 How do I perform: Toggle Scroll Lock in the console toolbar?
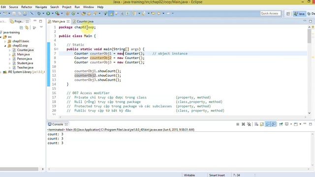[262, 124]
